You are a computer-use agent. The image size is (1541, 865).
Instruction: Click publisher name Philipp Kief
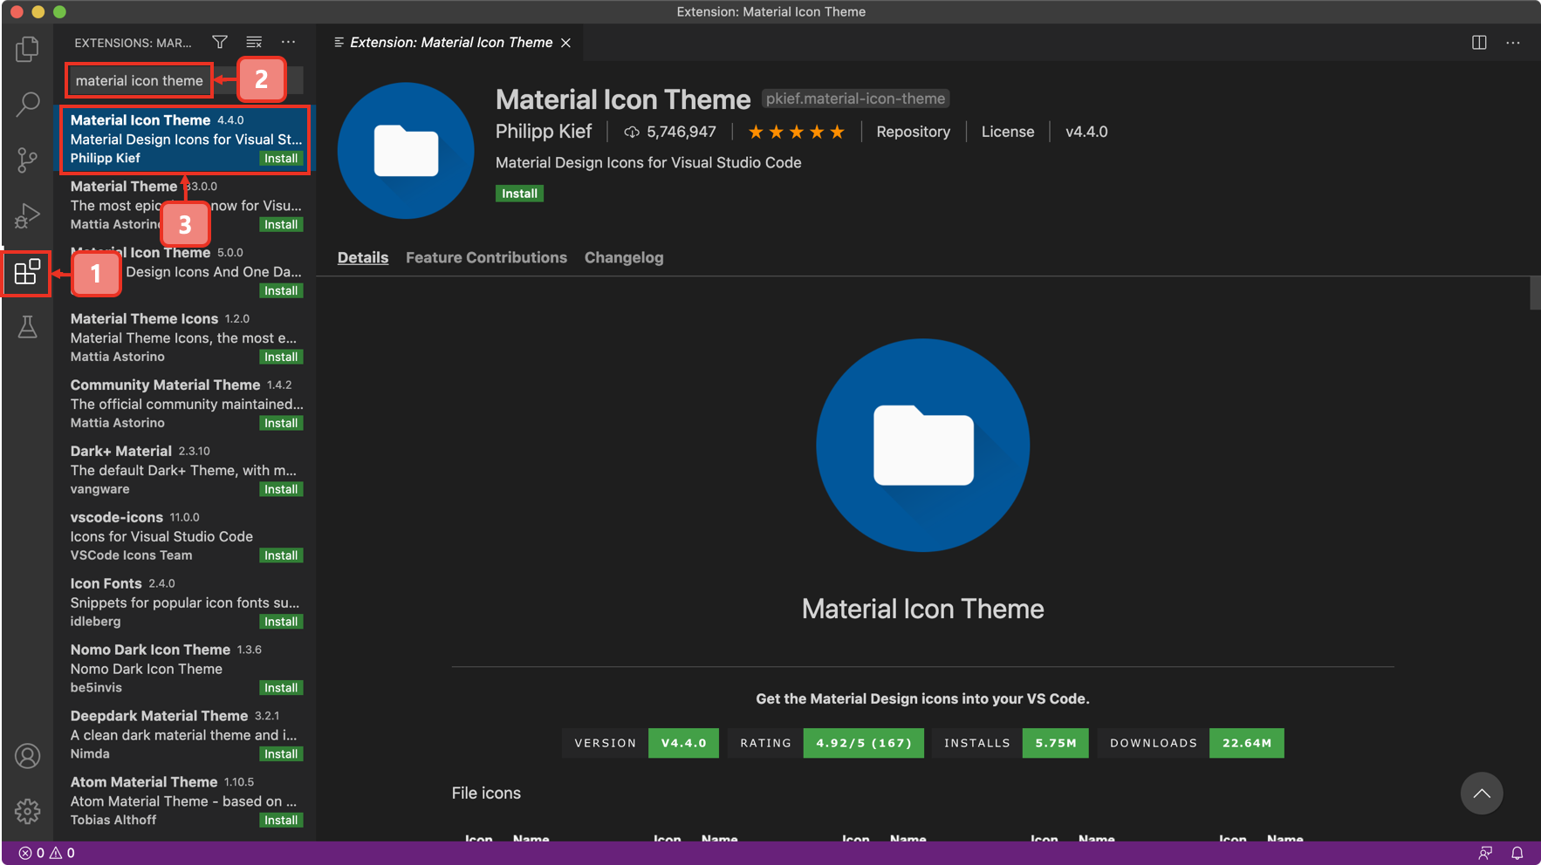pyautogui.click(x=544, y=132)
